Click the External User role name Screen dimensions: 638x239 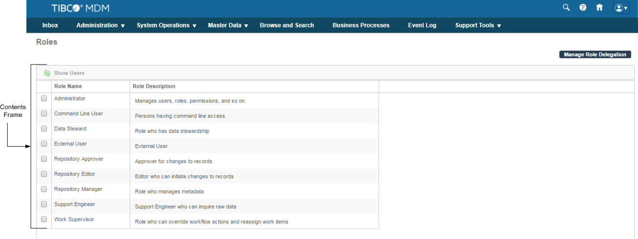tap(71, 144)
